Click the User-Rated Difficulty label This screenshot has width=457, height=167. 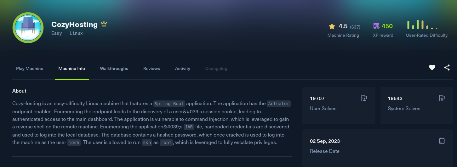point(427,35)
